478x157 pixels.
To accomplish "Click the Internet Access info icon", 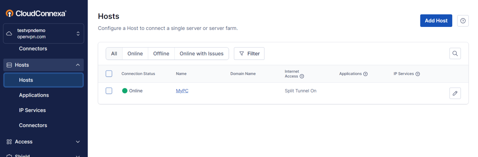I will (302, 76).
